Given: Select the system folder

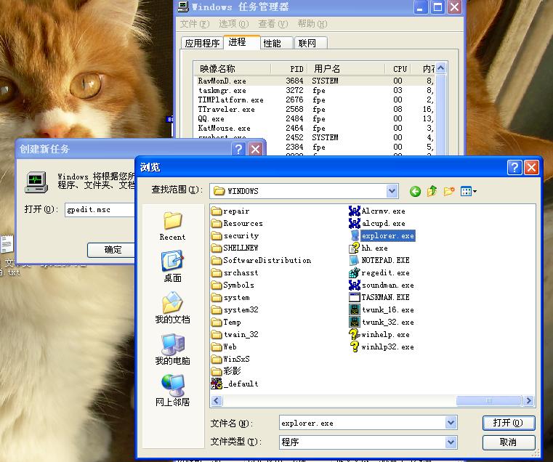Looking at the screenshot, I should [x=230, y=297].
